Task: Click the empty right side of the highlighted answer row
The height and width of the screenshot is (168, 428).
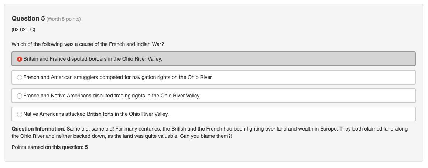Action: point(295,59)
